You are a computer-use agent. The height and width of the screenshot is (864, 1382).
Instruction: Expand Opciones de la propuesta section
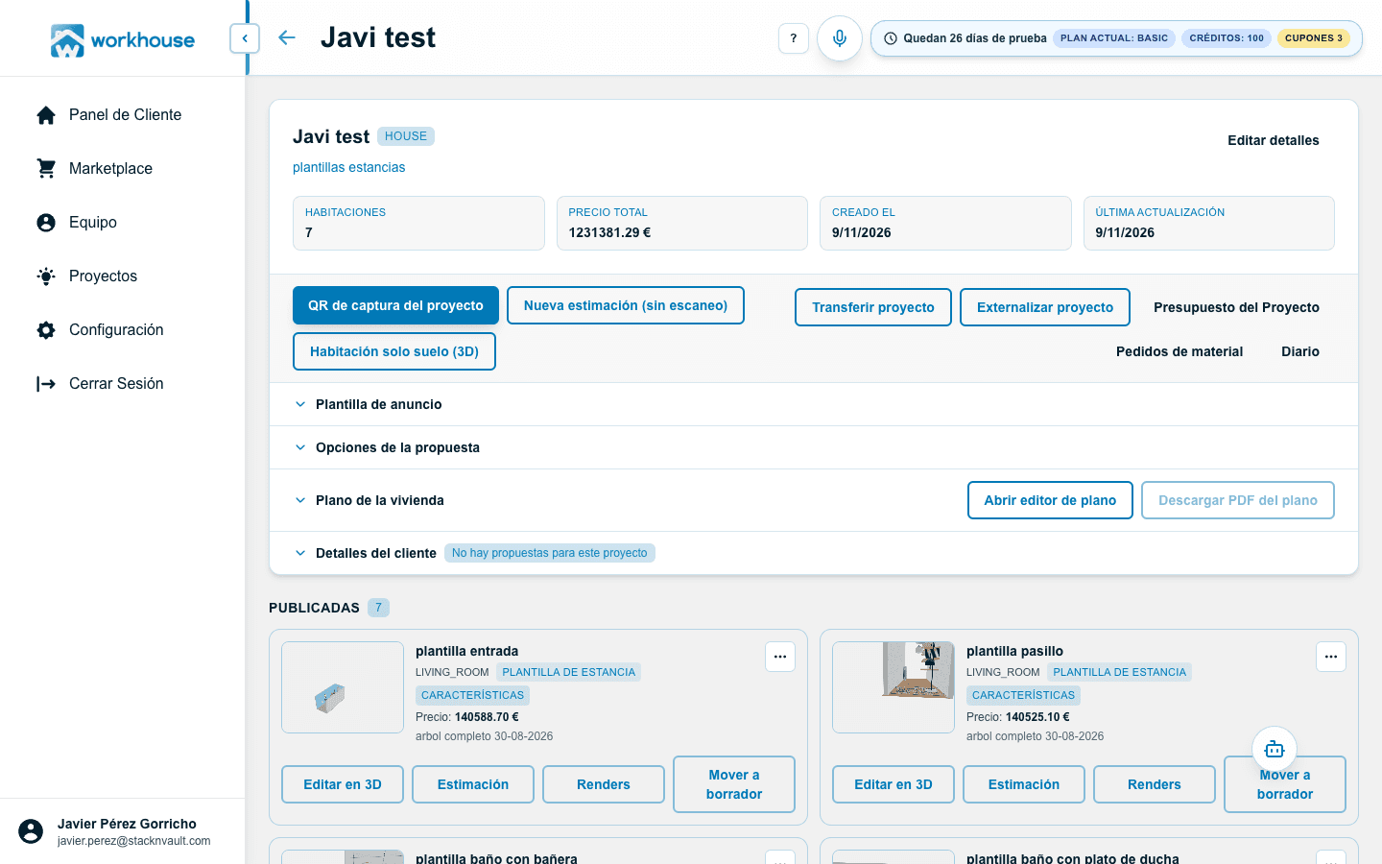pos(814,447)
